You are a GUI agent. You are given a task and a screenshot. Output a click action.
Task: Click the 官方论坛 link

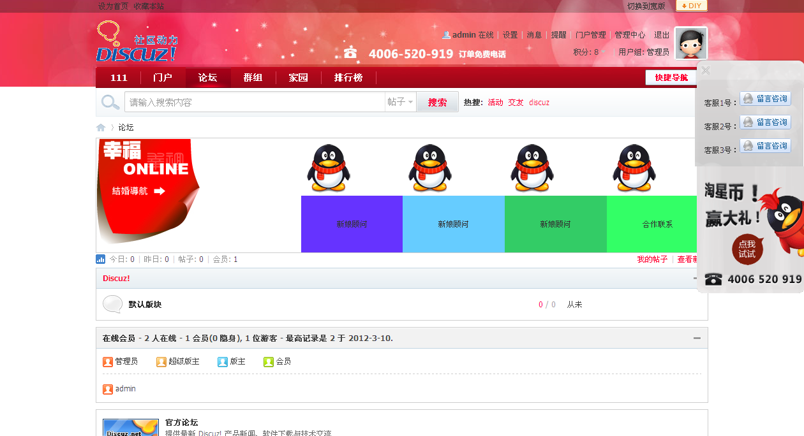[181, 423]
